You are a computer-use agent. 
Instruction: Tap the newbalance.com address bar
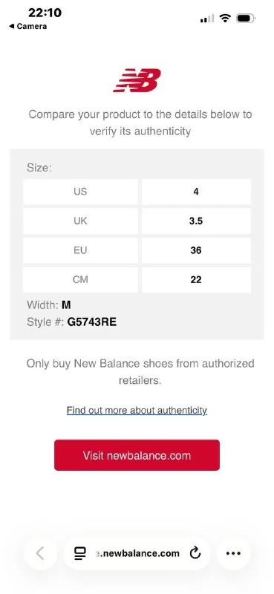click(137, 553)
